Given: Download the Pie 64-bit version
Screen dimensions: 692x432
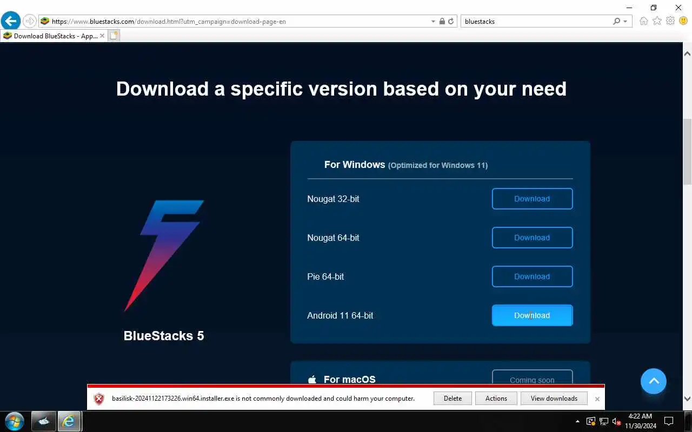Looking at the screenshot, I should 532,276.
